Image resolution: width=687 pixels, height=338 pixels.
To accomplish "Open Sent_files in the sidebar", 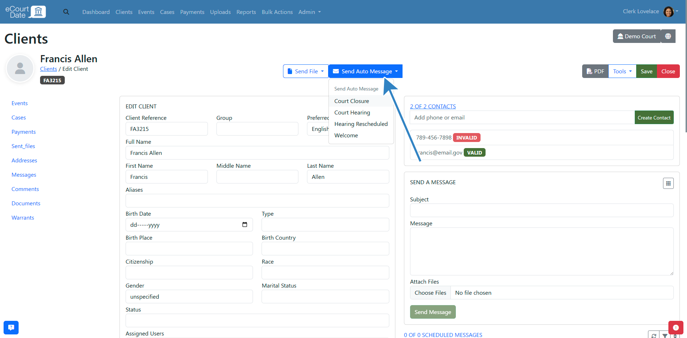I will point(23,146).
